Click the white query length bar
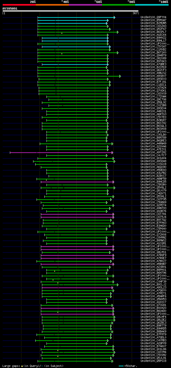171x368 pixels. (70, 11)
